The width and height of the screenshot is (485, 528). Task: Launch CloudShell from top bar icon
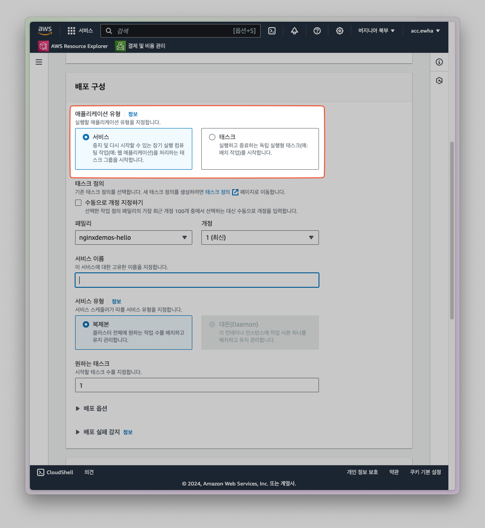click(x=272, y=31)
